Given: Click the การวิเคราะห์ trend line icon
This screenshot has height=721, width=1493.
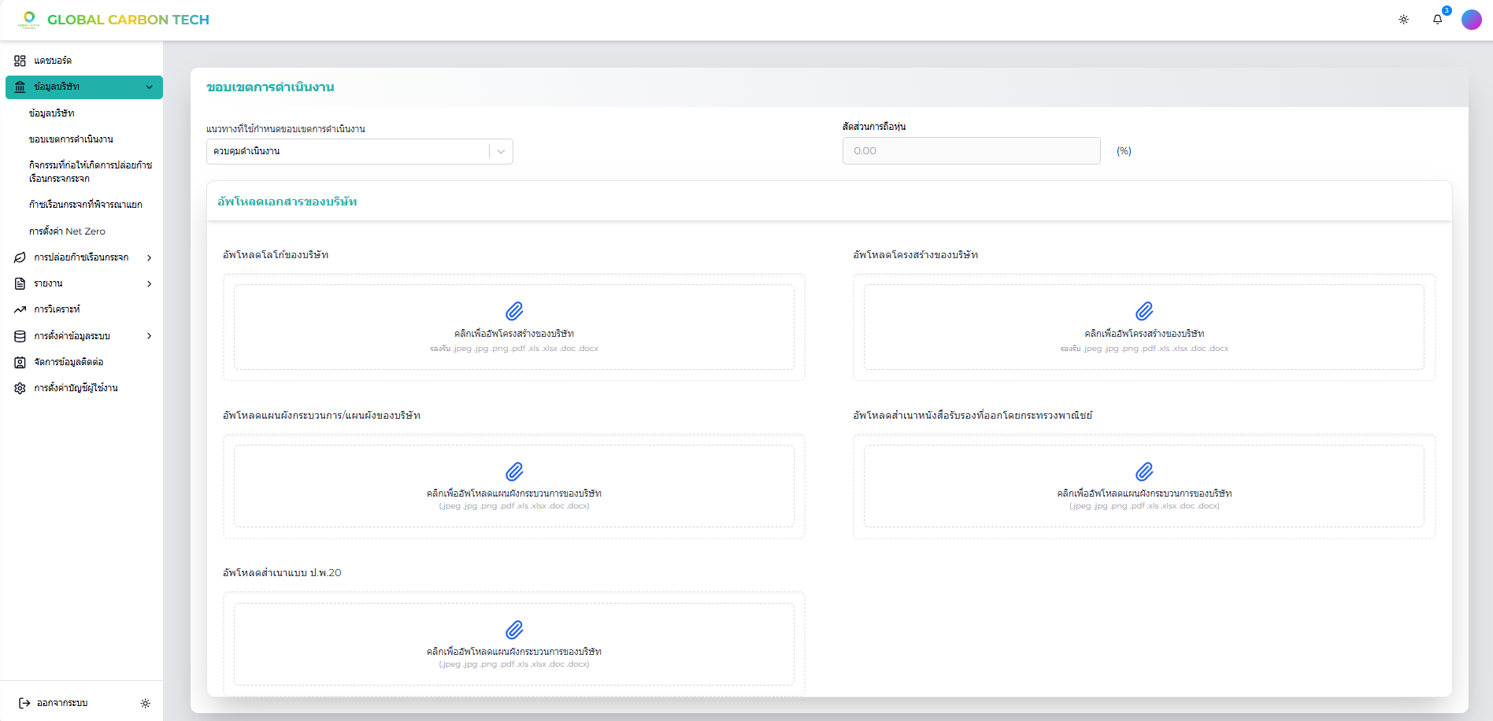Looking at the screenshot, I should pos(20,309).
